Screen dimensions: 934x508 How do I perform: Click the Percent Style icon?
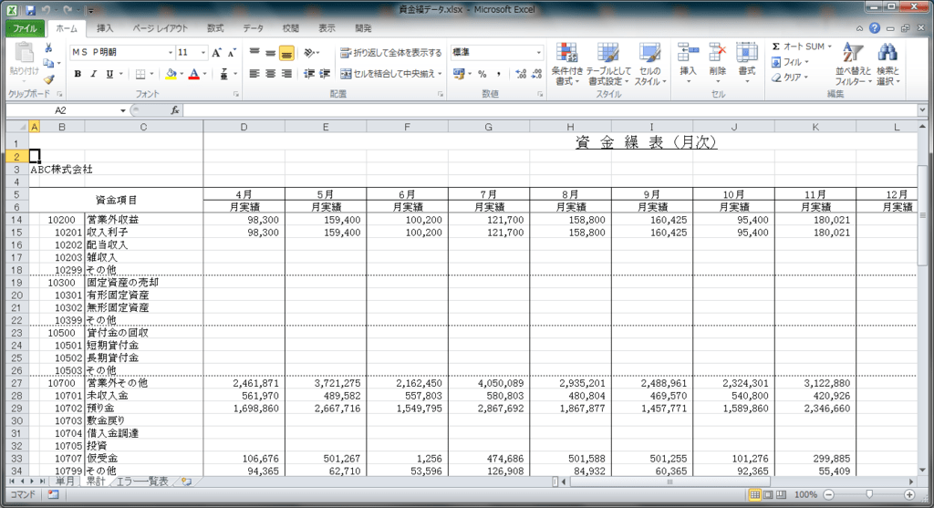[x=482, y=74]
